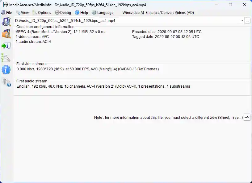Click the "3 000 kb/s, 1280*720" video line
The height and width of the screenshot is (183, 252).
coord(88,69)
